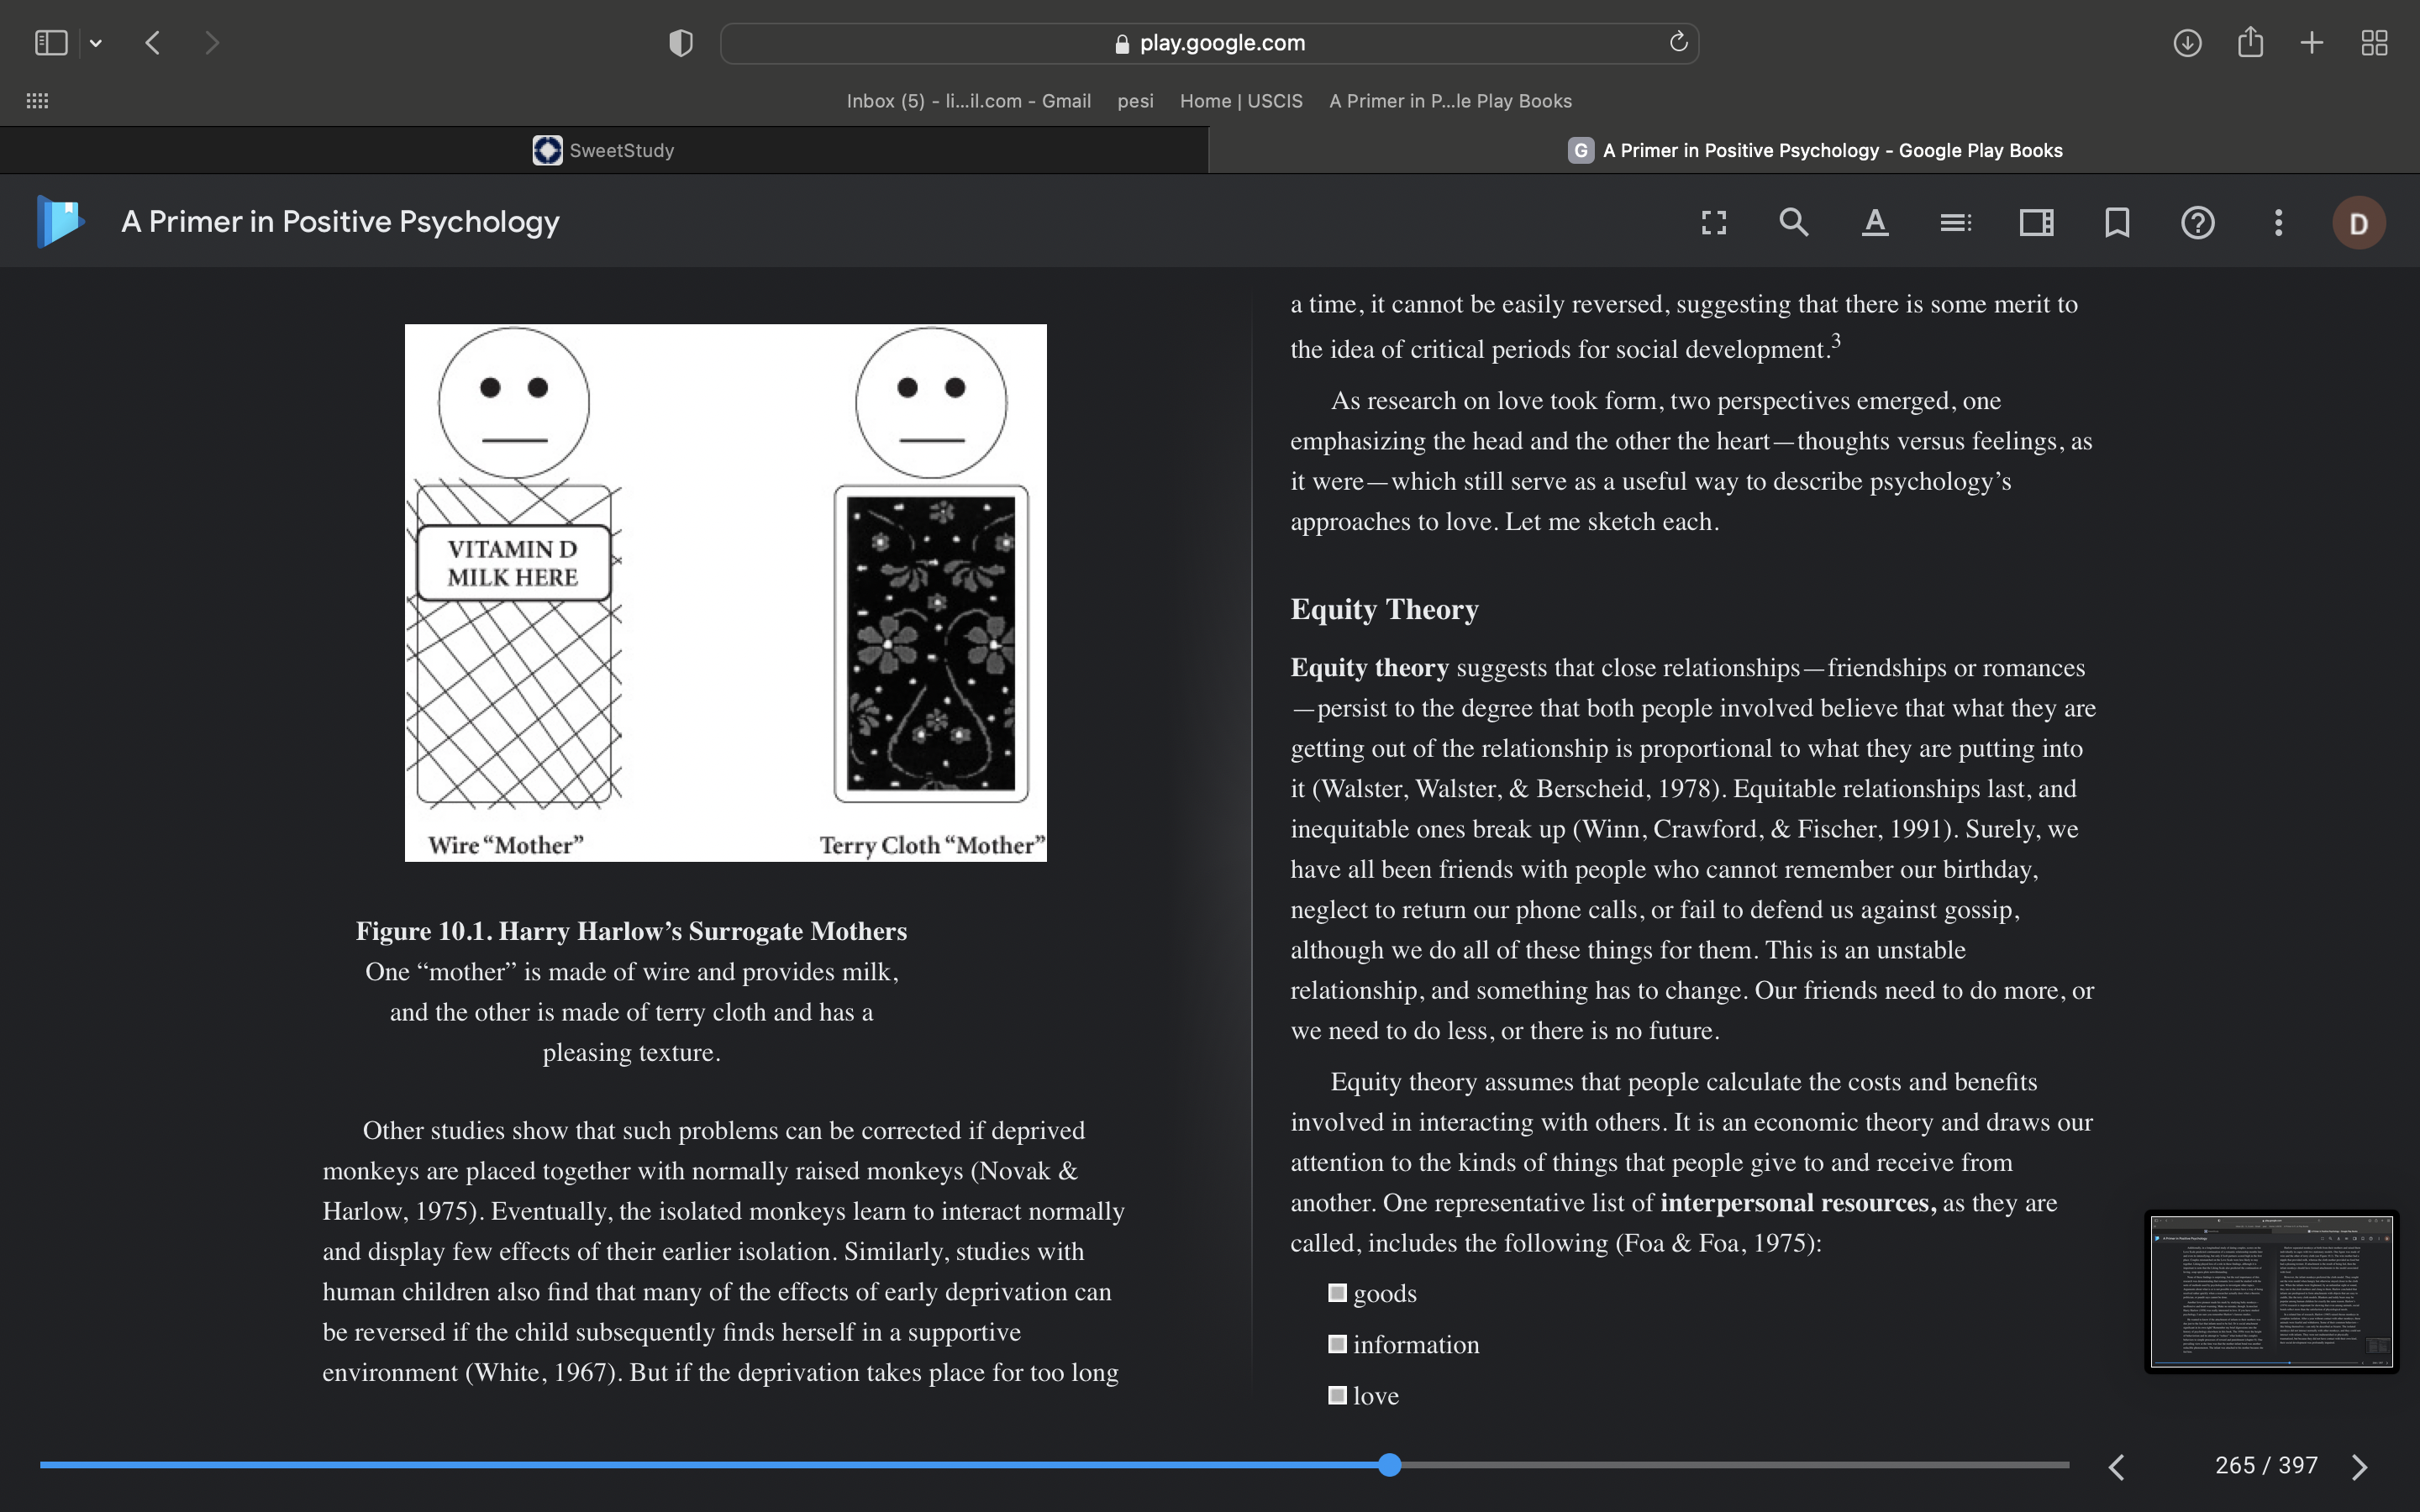Viewport: 2420px width, 1512px height.
Task: Open the privacy shield report
Action: [x=681, y=43]
